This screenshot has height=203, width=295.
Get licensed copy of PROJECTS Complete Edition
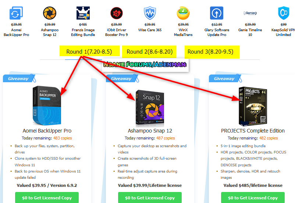(x=253, y=197)
